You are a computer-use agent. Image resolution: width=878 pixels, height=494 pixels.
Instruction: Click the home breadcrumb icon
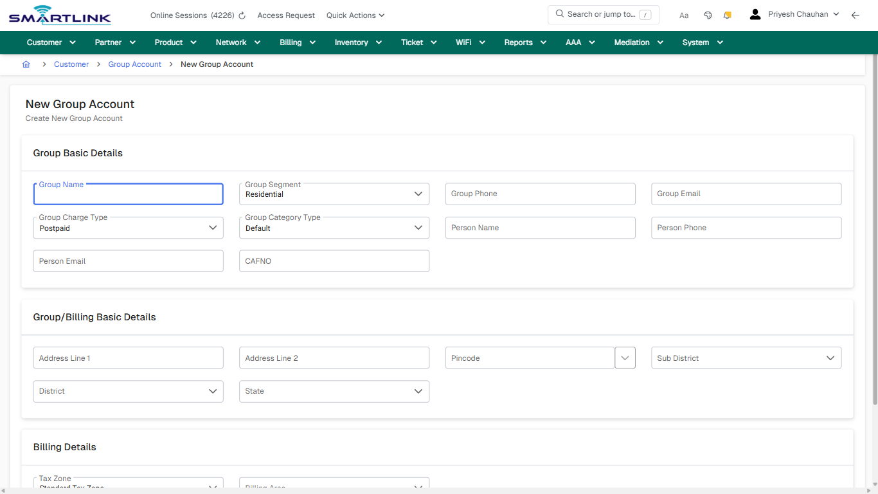tap(26, 64)
